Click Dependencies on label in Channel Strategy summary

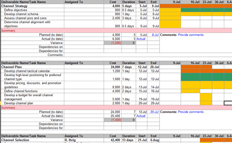tap(51, 47)
